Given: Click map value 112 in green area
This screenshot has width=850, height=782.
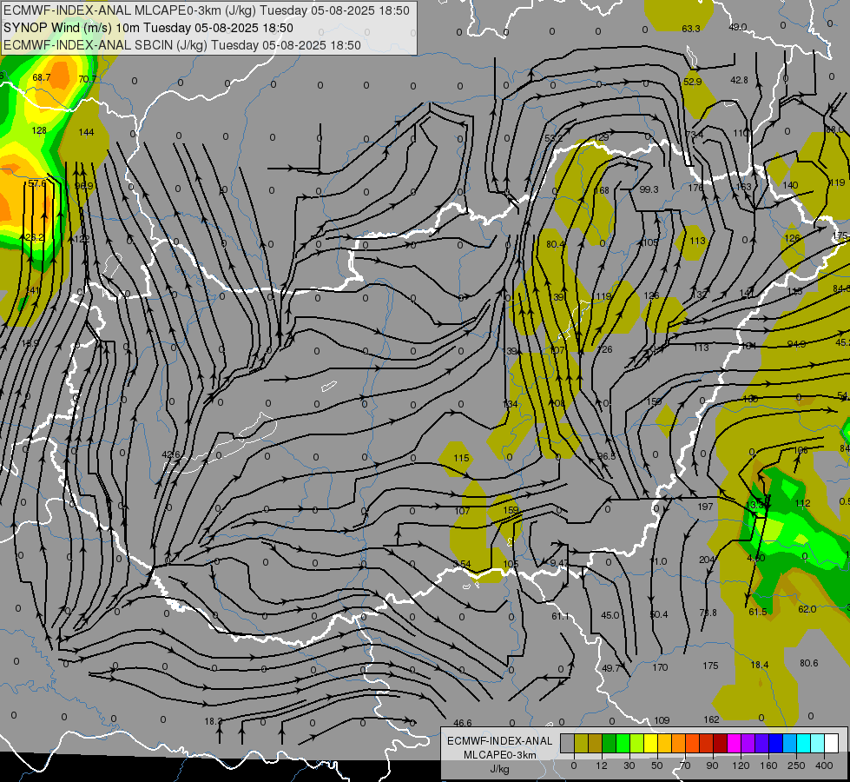Looking at the screenshot, I should (802, 503).
